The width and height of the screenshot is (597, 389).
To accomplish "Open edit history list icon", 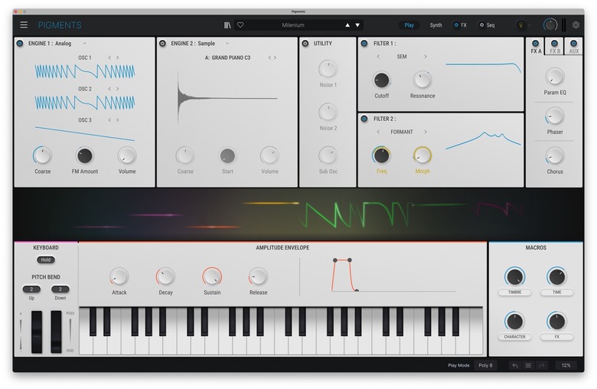I will click(528, 366).
